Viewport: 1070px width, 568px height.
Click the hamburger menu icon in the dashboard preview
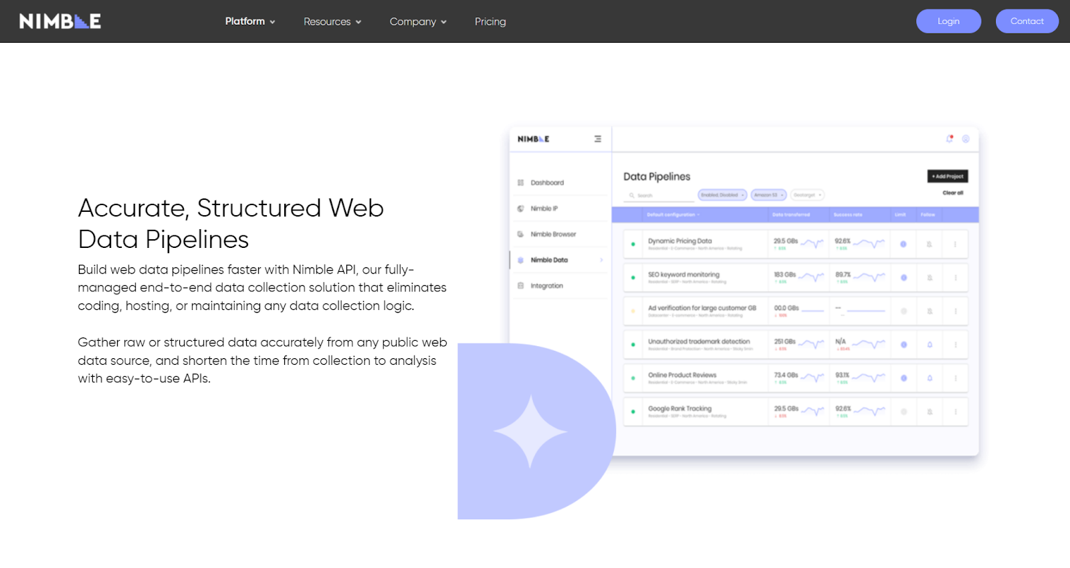coord(598,139)
